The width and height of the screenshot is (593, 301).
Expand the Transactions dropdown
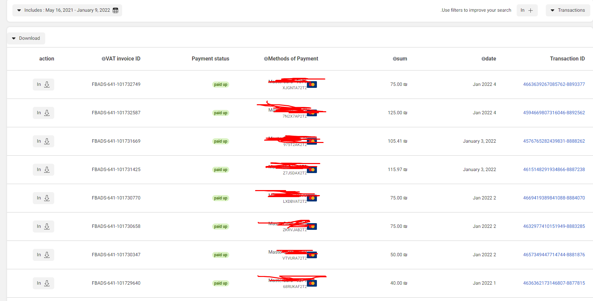coord(568,10)
